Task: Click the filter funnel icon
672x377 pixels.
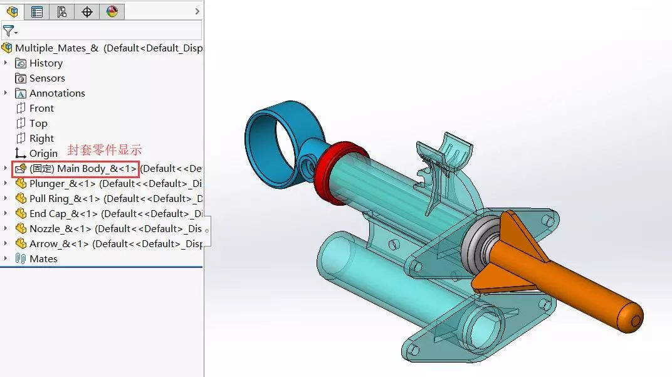Action: point(8,31)
